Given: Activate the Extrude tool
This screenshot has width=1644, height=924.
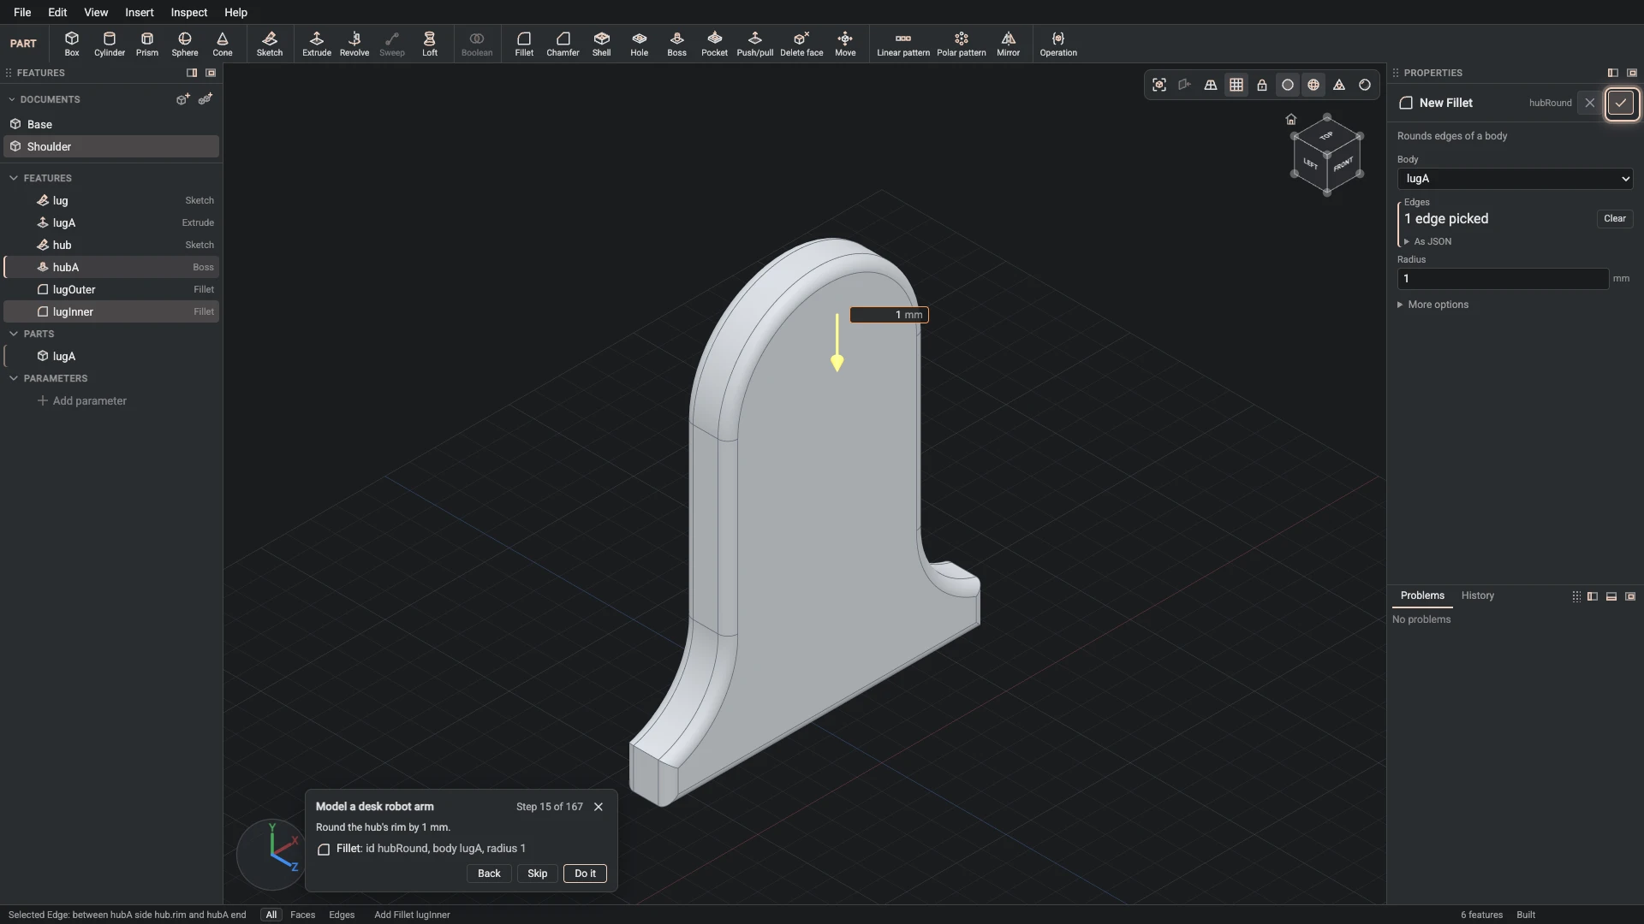Looking at the screenshot, I should click(317, 44).
